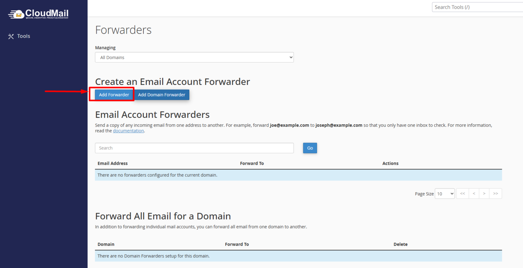Image resolution: width=523 pixels, height=268 pixels.
Task: Click the Add Domain Forwarder button
Action: [x=162, y=95]
